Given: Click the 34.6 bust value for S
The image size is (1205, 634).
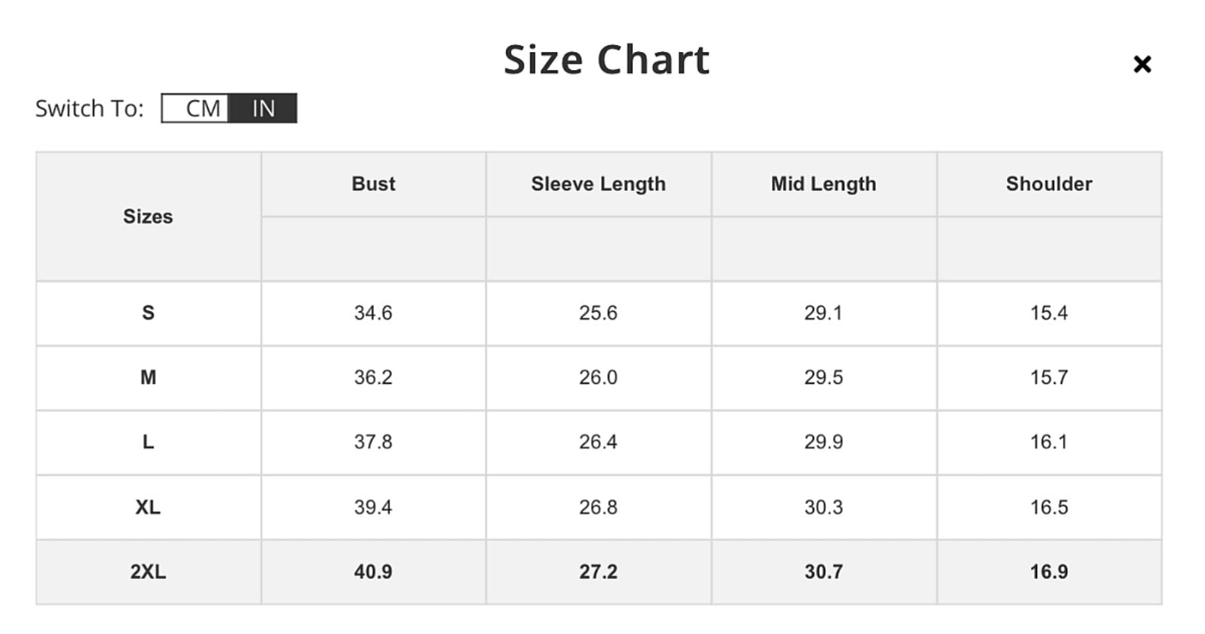Looking at the screenshot, I should click(x=374, y=313).
